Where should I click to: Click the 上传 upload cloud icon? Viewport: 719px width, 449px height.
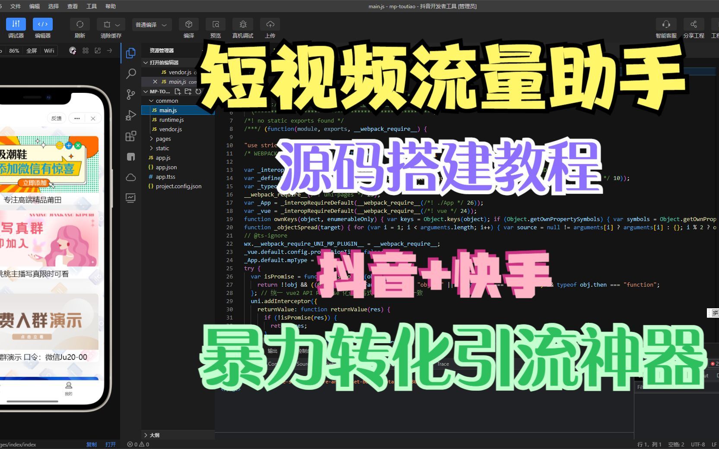(x=270, y=24)
